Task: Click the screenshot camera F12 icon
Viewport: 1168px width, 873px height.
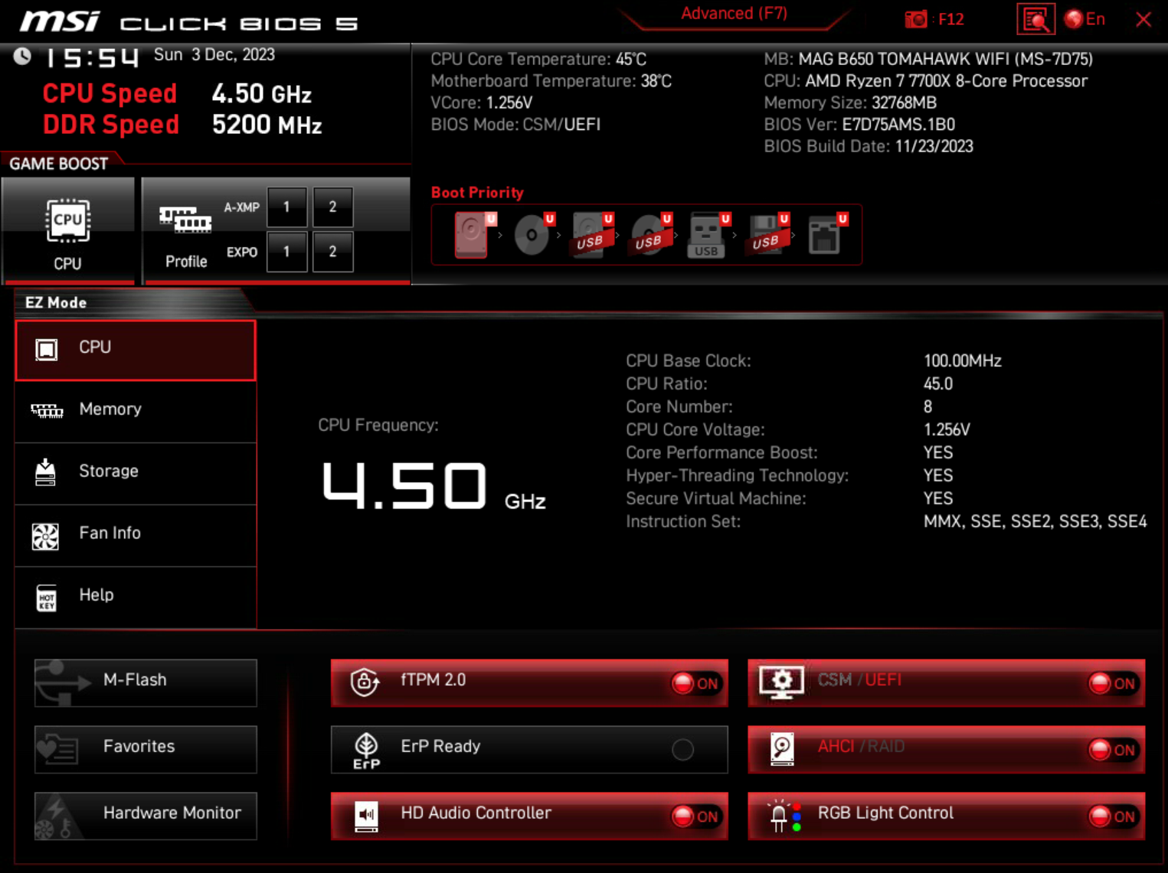Action: pos(915,19)
